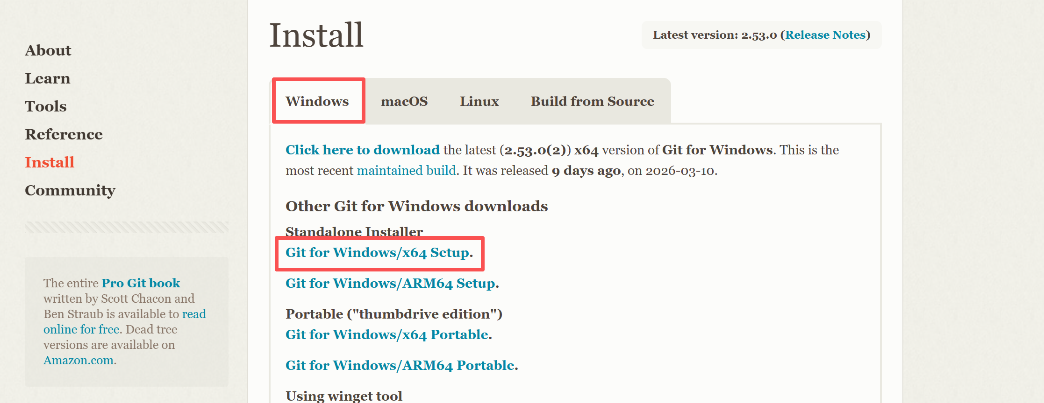This screenshot has height=403, width=1044.
Task: Switch to the Windows tab
Action: tap(317, 101)
